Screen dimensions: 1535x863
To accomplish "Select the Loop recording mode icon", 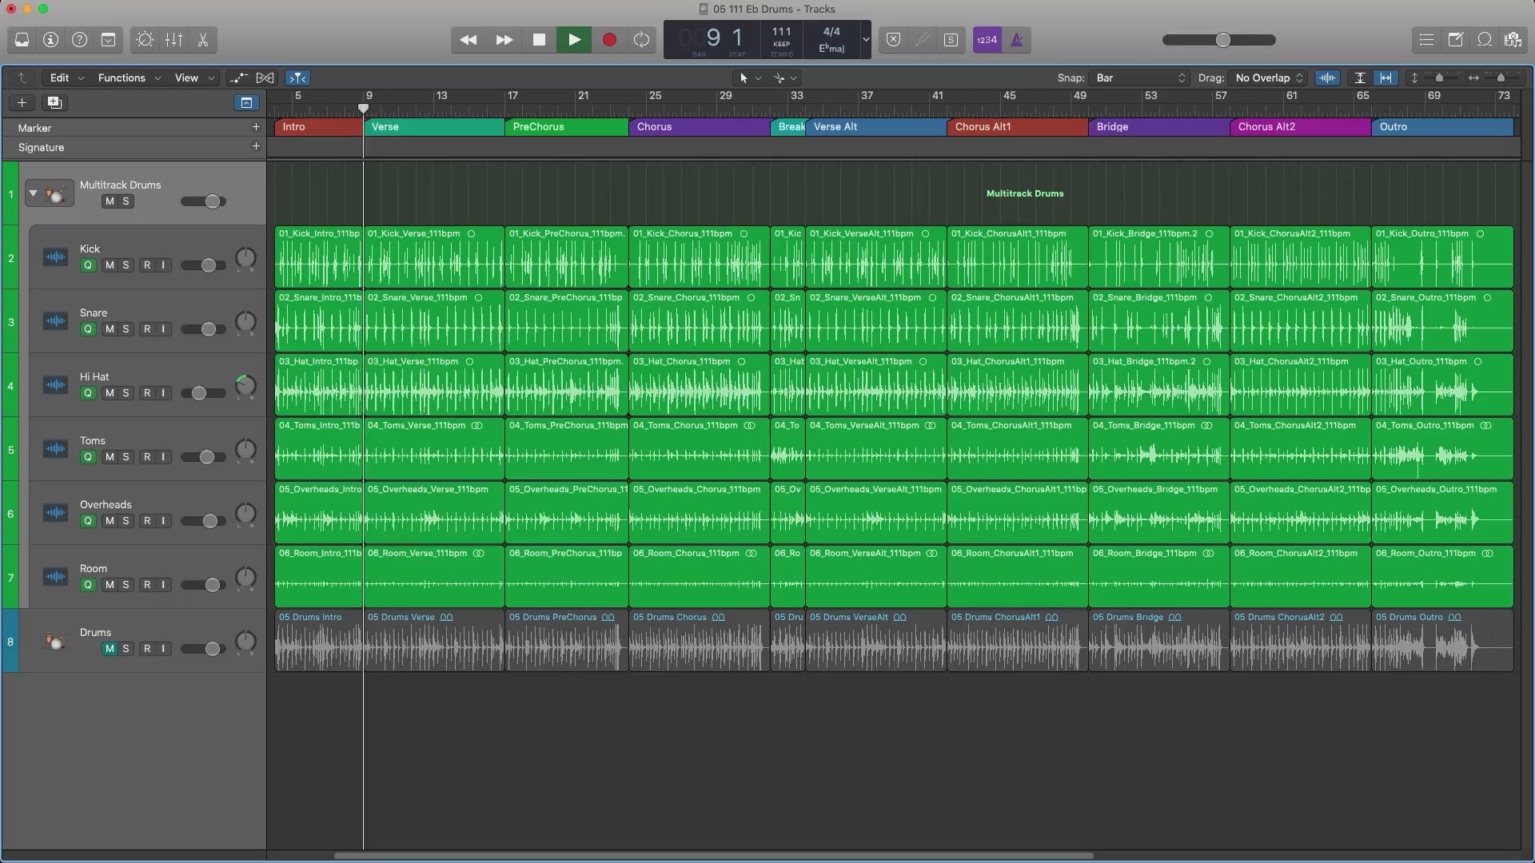I will (642, 40).
